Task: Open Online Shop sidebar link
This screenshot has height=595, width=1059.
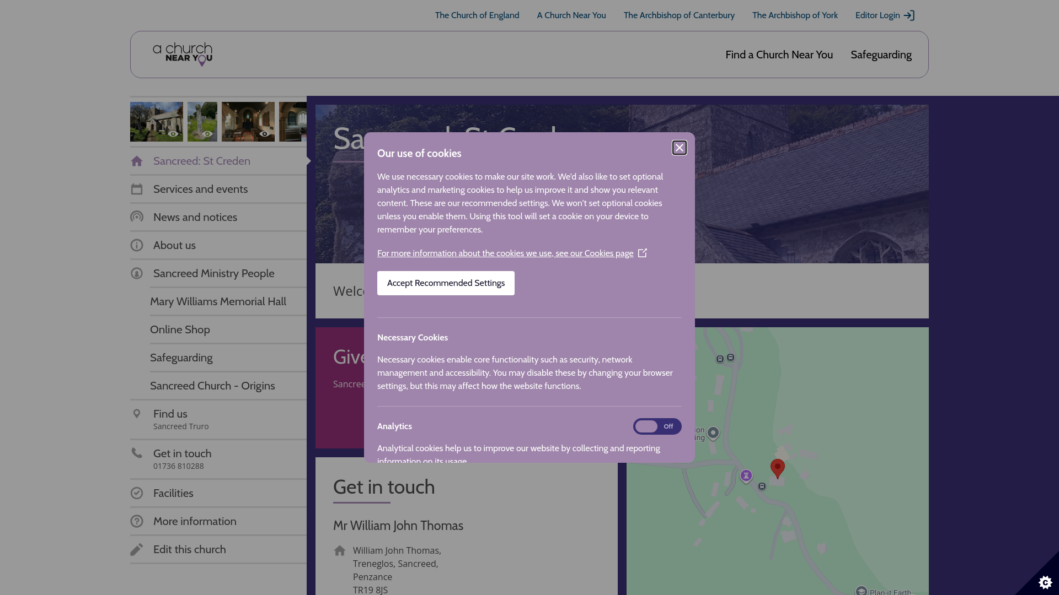Action: coord(228,329)
